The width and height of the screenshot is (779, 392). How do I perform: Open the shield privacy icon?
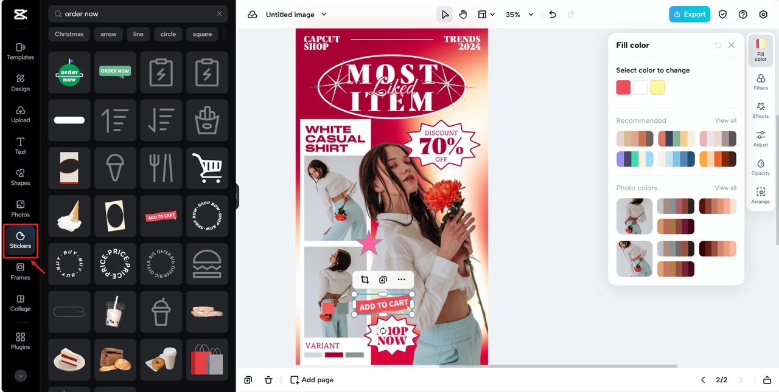click(722, 15)
